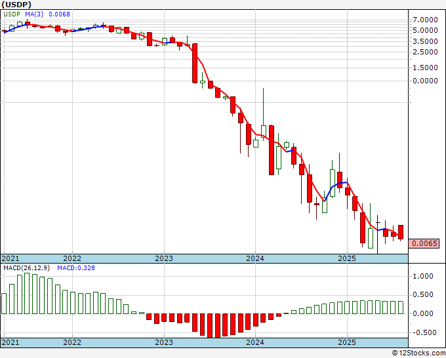This screenshot has width=446, height=358.
Task: Pick 2025 on the MACD panel time axis
Action: coord(347,342)
